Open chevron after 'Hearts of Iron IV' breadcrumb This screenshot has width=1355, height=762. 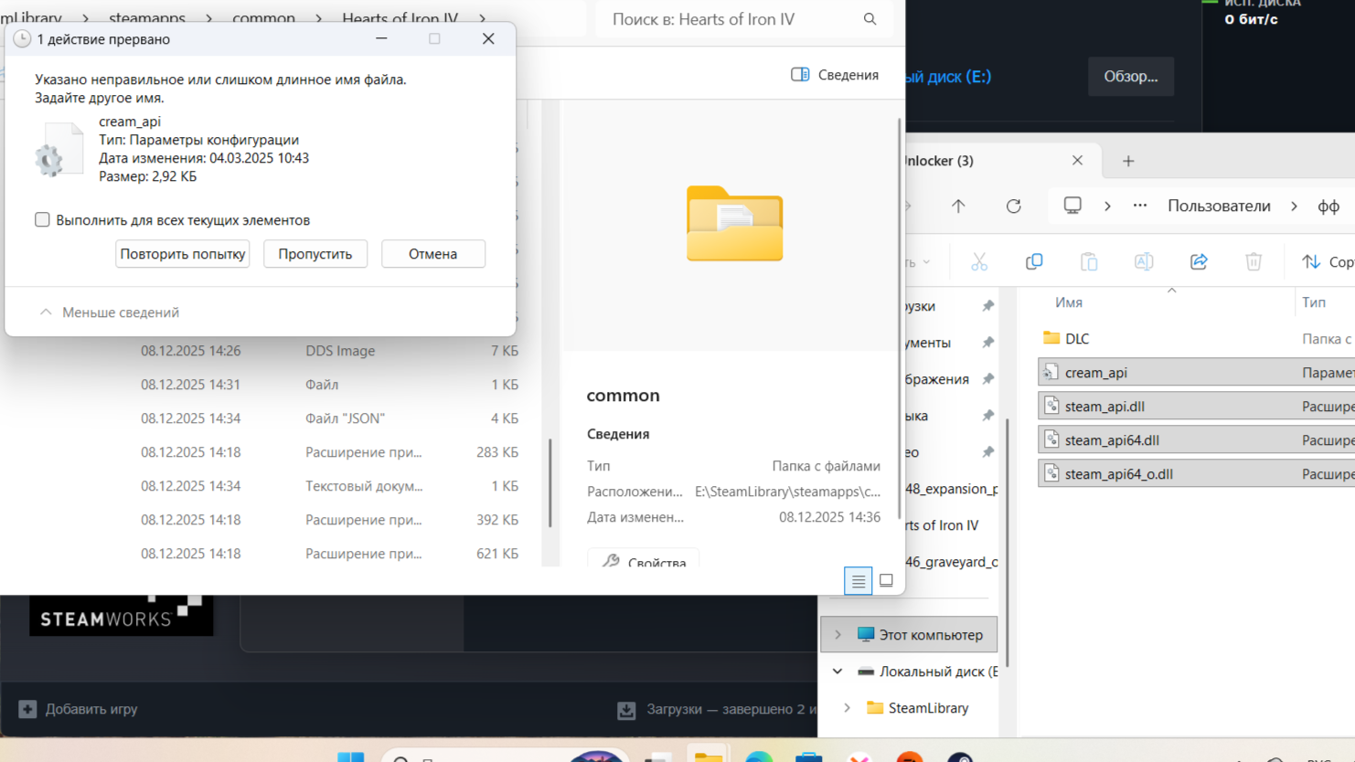(482, 18)
